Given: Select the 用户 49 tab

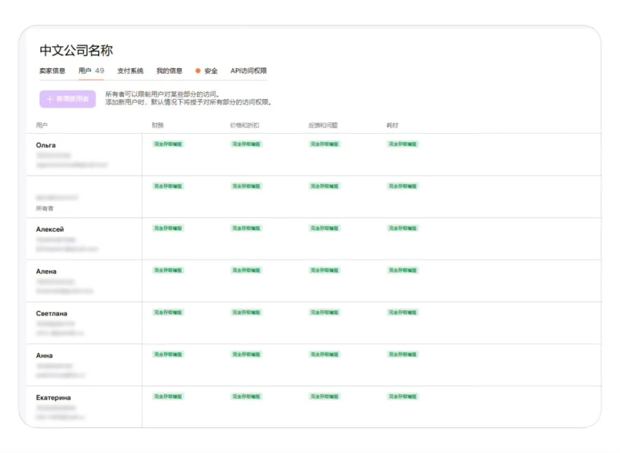Looking at the screenshot, I should (x=91, y=71).
